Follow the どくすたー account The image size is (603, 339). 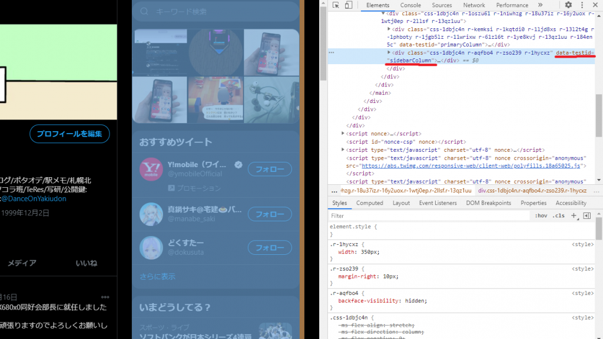(x=269, y=247)
